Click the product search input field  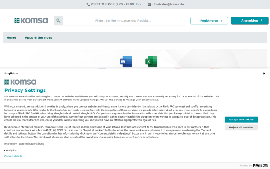point(124,21)
